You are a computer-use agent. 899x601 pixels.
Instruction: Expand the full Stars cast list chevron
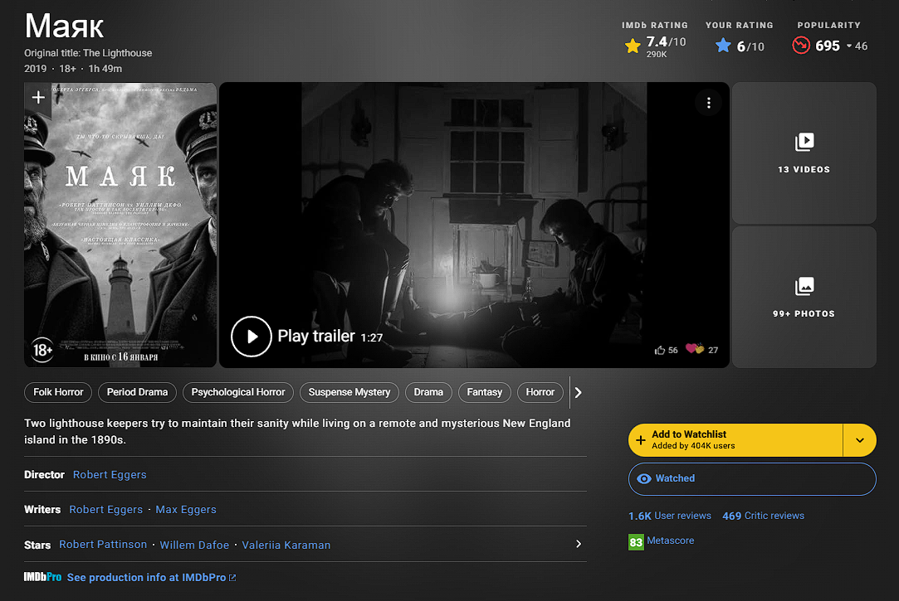click(x=579, y=544)
